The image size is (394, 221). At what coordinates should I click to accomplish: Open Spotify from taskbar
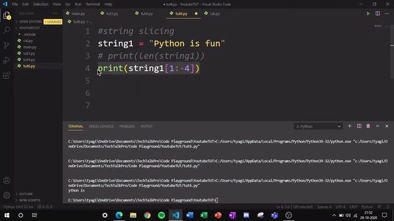(161, 215)
